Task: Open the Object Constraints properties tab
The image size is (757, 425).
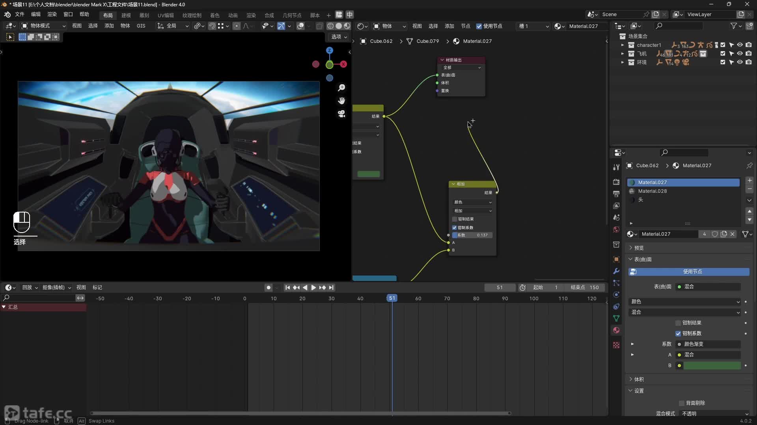Action: point(616,307)
